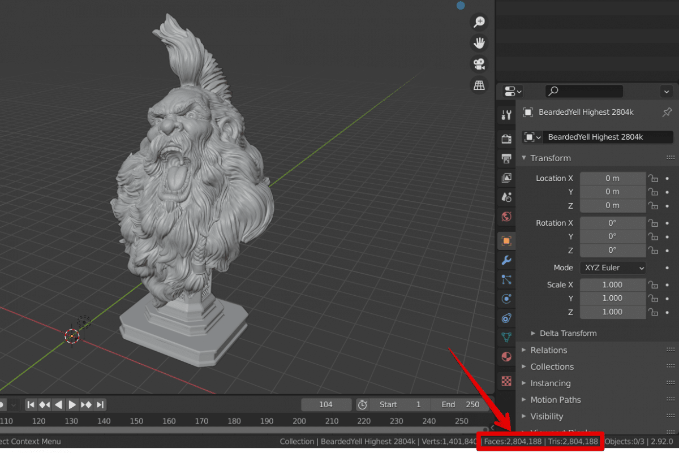Open the View Layer properties tab

[x=506, y=178]
